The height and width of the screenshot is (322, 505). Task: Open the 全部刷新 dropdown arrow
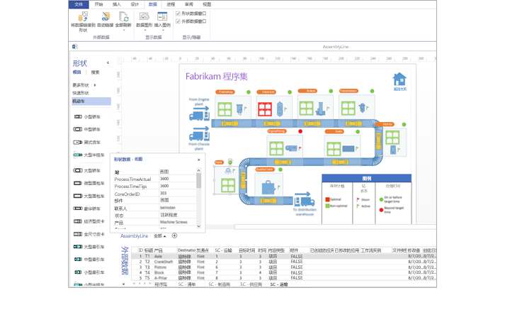point(124,30)
